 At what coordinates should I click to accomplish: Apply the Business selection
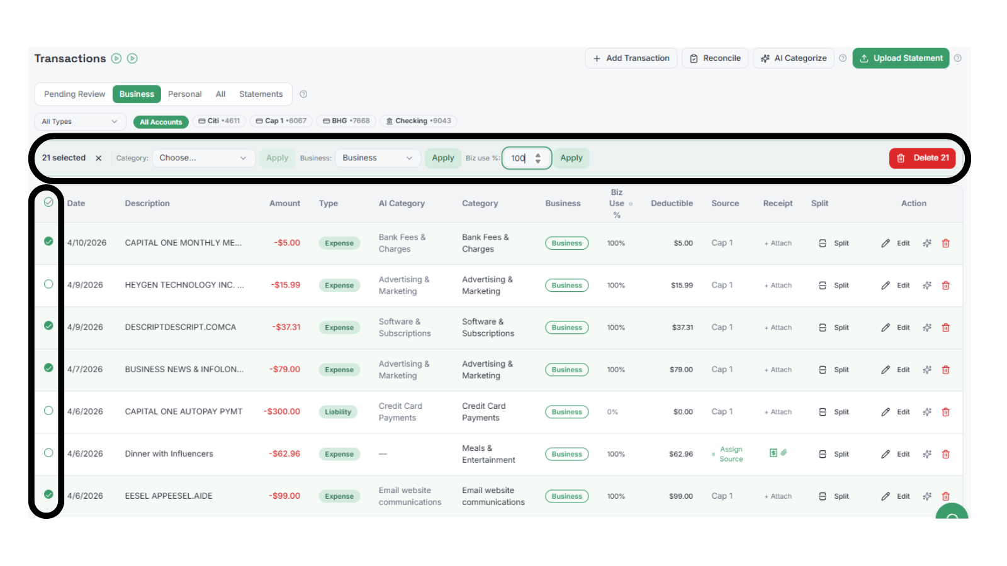point(443,158)
